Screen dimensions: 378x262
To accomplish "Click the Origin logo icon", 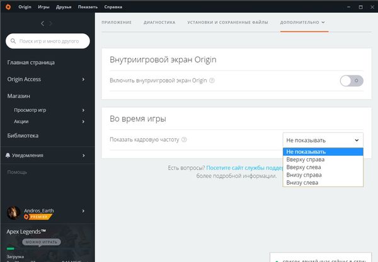I will (x=8, y=7).
